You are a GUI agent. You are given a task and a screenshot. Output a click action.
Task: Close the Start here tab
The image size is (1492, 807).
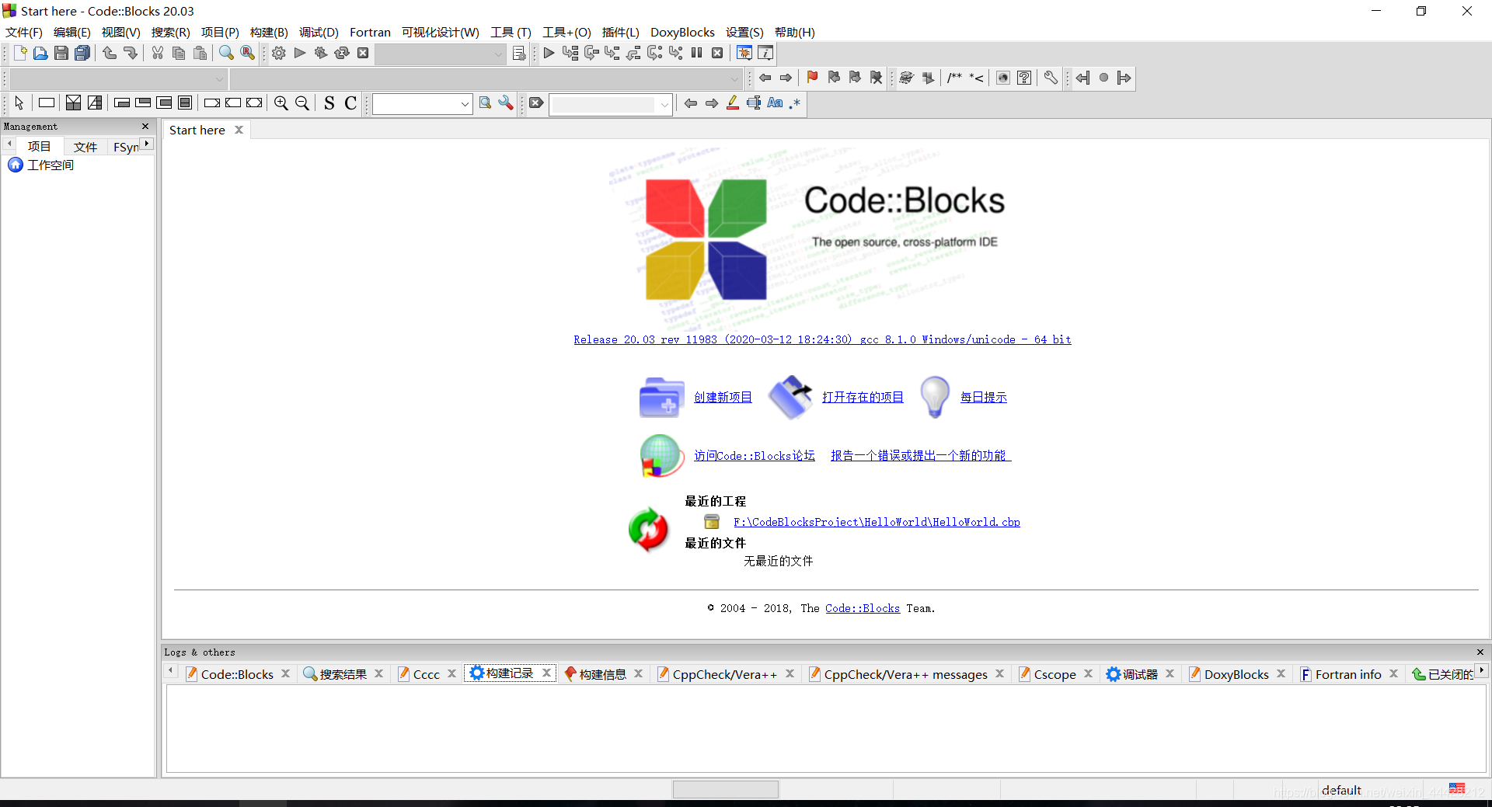tap(239, 130)
